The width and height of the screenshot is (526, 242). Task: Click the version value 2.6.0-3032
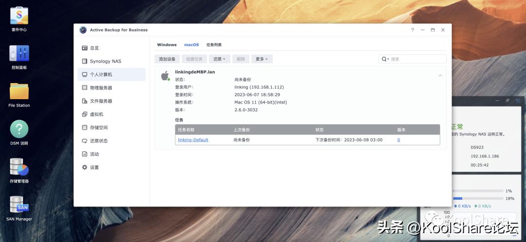(246, 110)
